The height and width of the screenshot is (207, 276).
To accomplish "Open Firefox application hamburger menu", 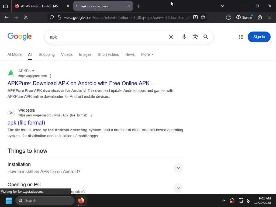I will [x=270, y=17].
